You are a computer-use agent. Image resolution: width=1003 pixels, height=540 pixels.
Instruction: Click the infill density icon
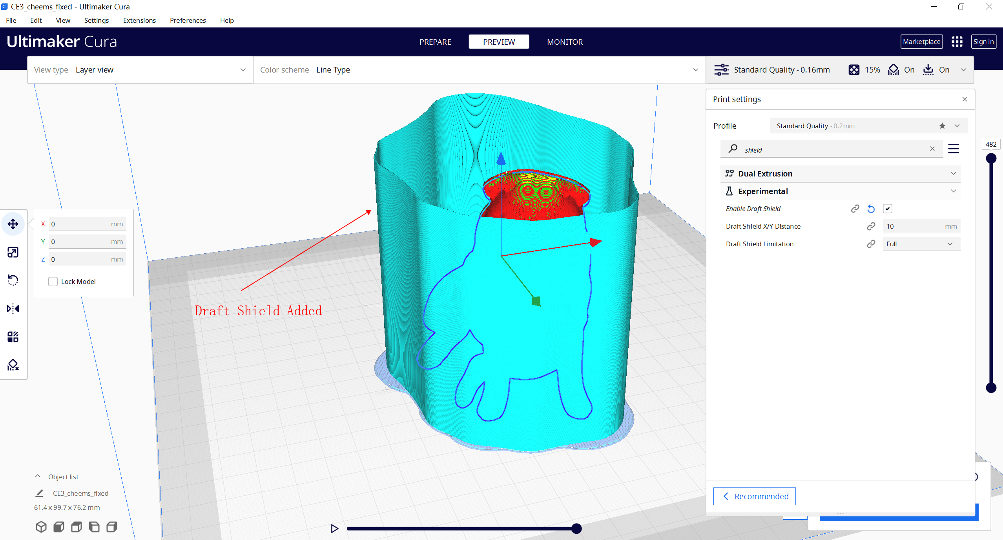[x=854, y=70]
